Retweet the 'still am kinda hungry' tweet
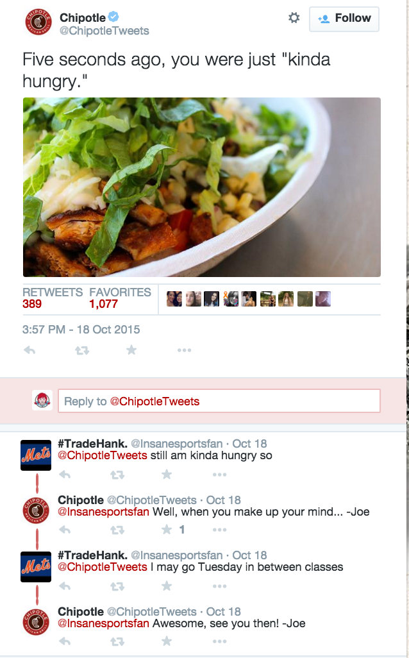 (x=117, y=475)
